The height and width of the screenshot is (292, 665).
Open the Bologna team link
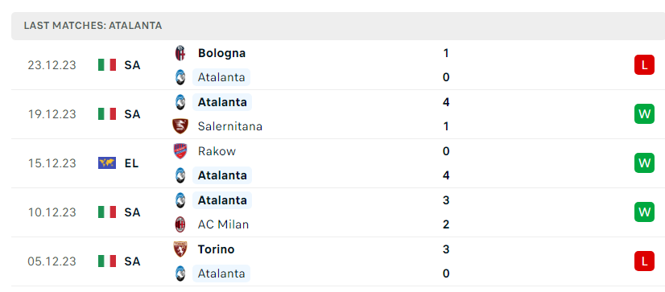tap(221, 53)
